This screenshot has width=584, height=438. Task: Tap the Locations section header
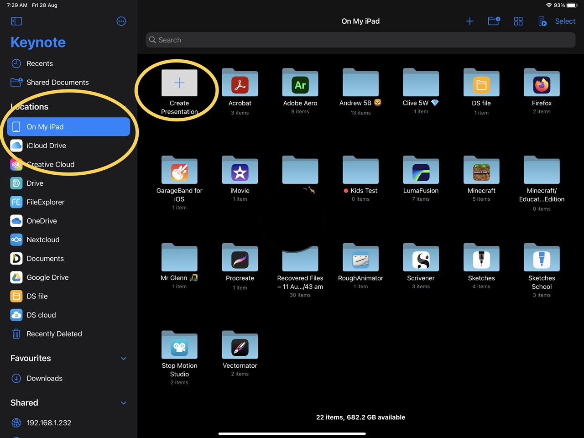coord(30,107)
